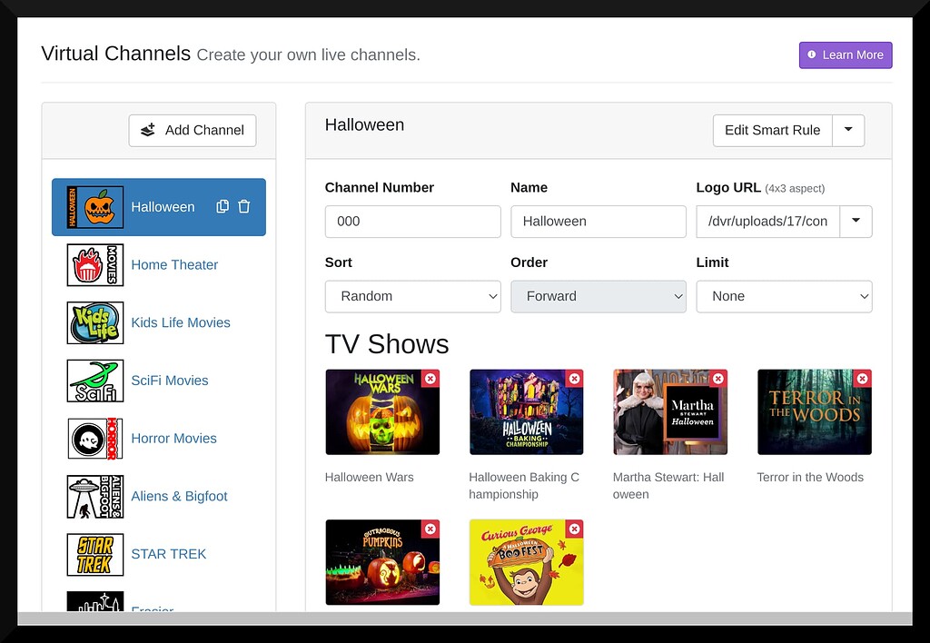This screenshot has height=643, width=930.
Task: Open the Horror Movies channel via its logo
Action: click(94, 439)
